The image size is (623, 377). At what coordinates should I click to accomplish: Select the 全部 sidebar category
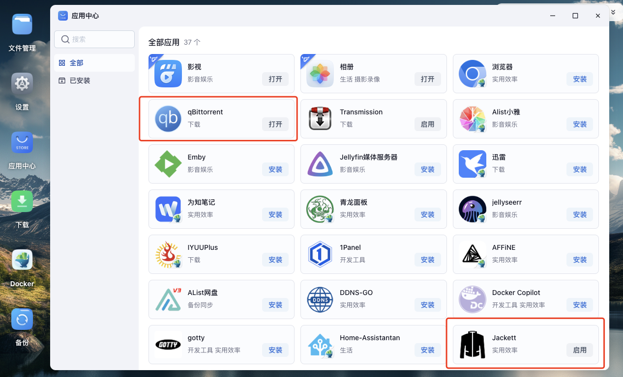click(94, 63)
